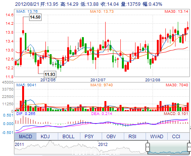Click the MACD: 0.101 value label
191x156 pixels.
tap(176, 114)
